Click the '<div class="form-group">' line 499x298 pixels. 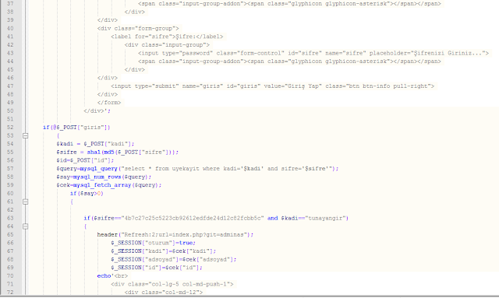138,28
